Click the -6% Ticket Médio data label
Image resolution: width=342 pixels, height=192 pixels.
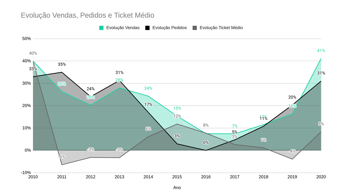(62, 157)
